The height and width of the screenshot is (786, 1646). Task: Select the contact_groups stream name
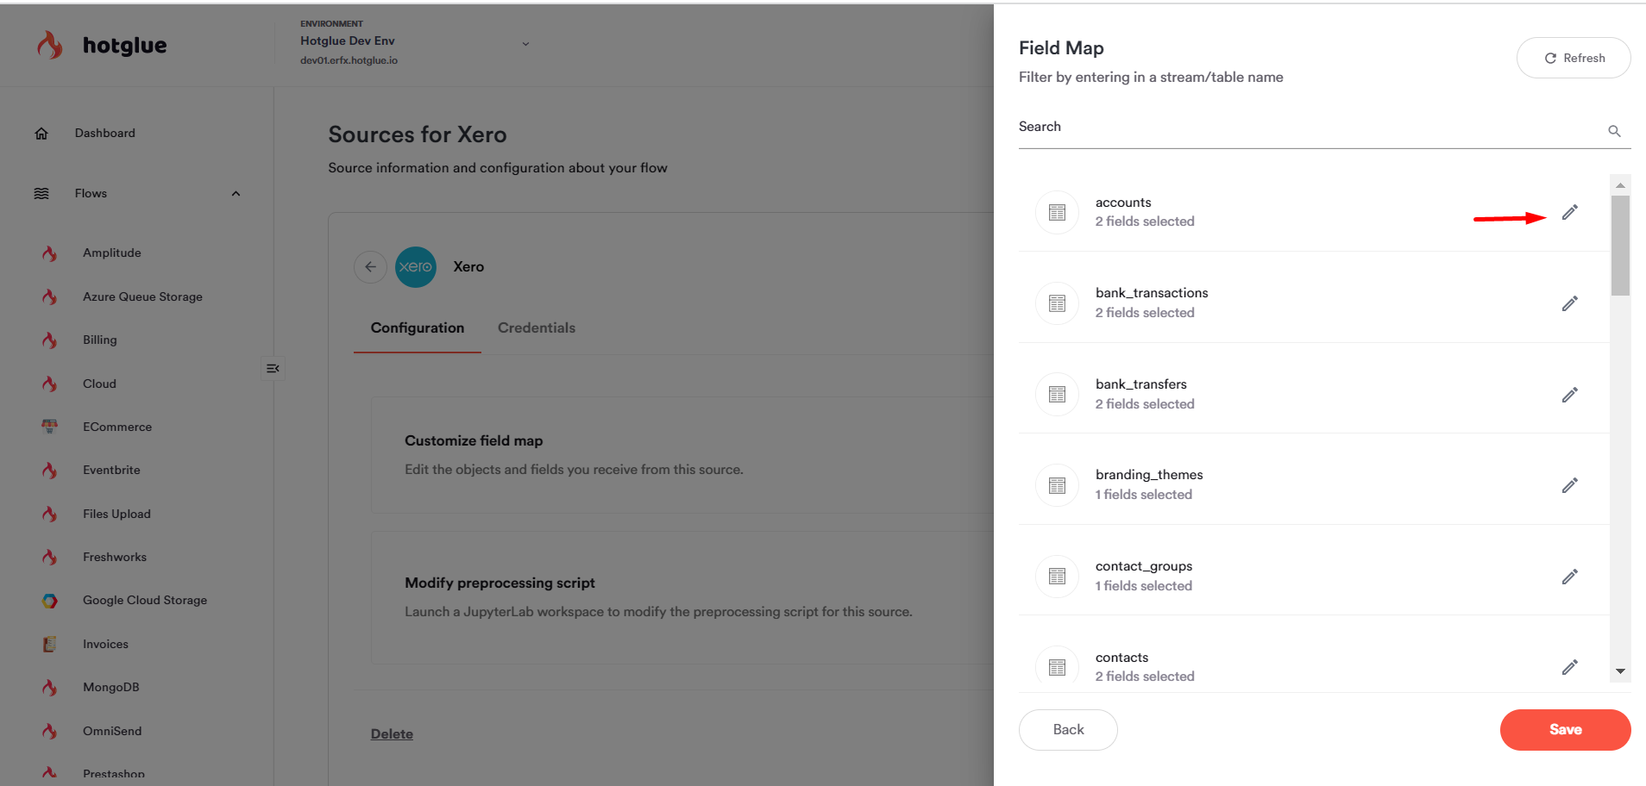(1144, 566)
